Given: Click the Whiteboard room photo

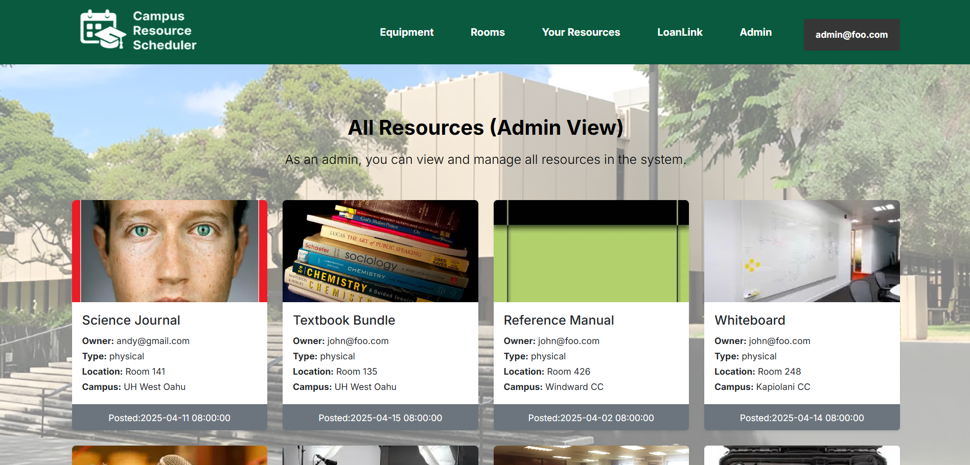Looking at the screenshot, I should [801, 251].
